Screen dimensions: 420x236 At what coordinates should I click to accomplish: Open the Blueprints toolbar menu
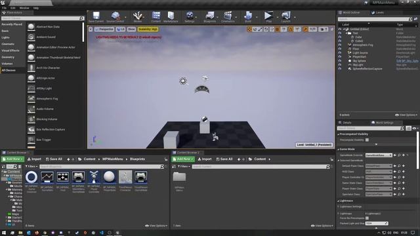210,17
